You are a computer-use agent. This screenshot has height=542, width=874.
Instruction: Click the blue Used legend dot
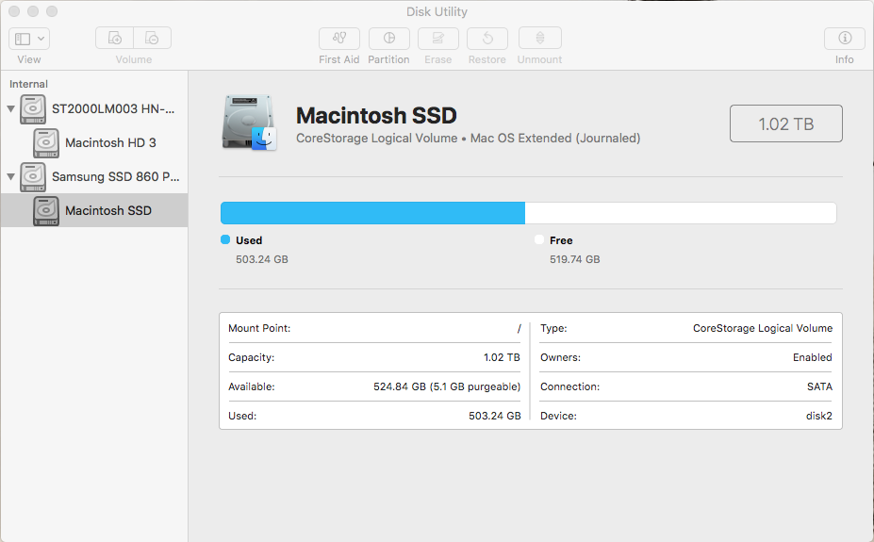(x=225, y=239)
